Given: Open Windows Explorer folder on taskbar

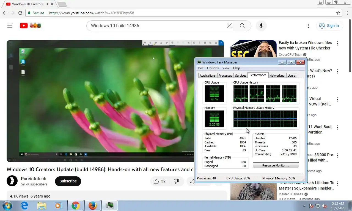Looking at the screenshot, I should click(x=42, y=206).
